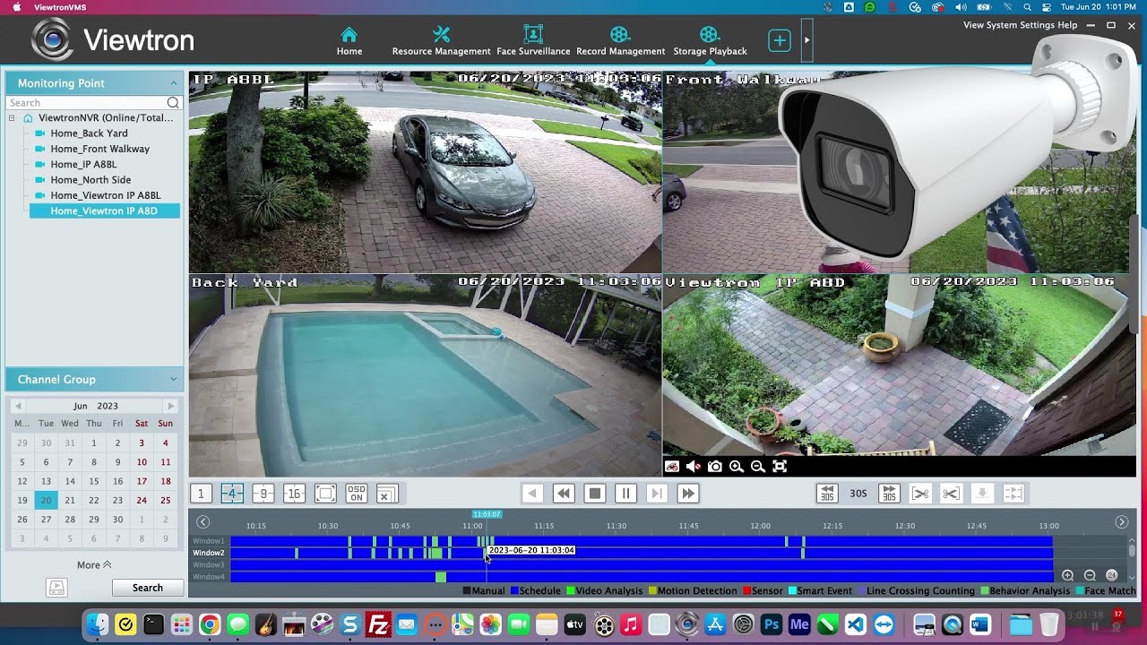This screenshot has height=645, width=1147.
Task: Select the Storage Playback tab
Action: click(710, 41)
